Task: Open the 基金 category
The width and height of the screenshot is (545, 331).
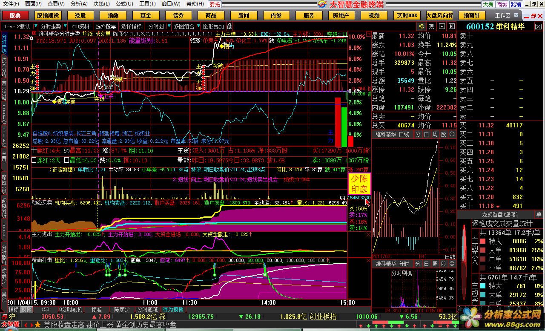Action: pos(146,15)
